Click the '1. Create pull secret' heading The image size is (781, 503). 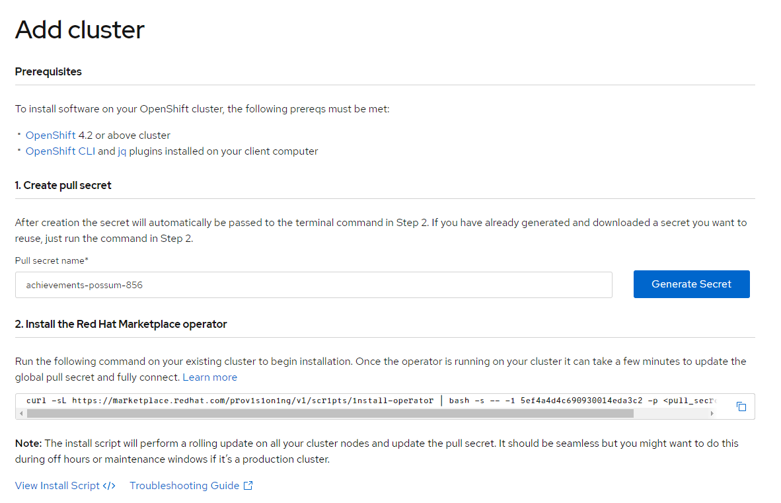[63, 186]
